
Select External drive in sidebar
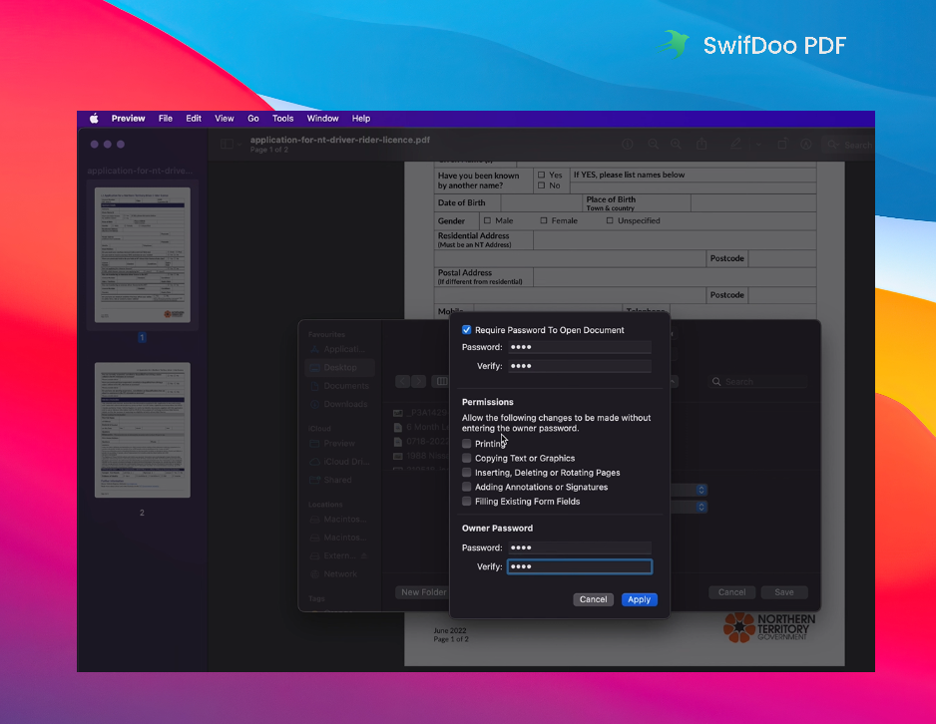338,555
